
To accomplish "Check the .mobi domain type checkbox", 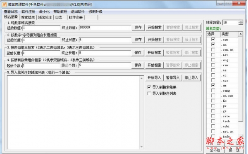I will (213, 126).
